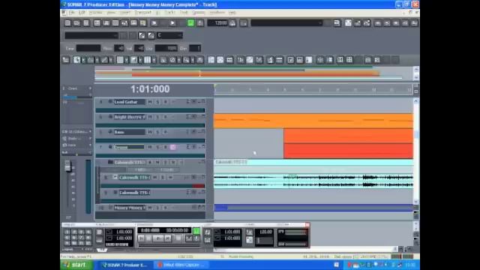
Task: Switch to SONAR 7 Producer taskbar button
Action: tap(125, 265)
